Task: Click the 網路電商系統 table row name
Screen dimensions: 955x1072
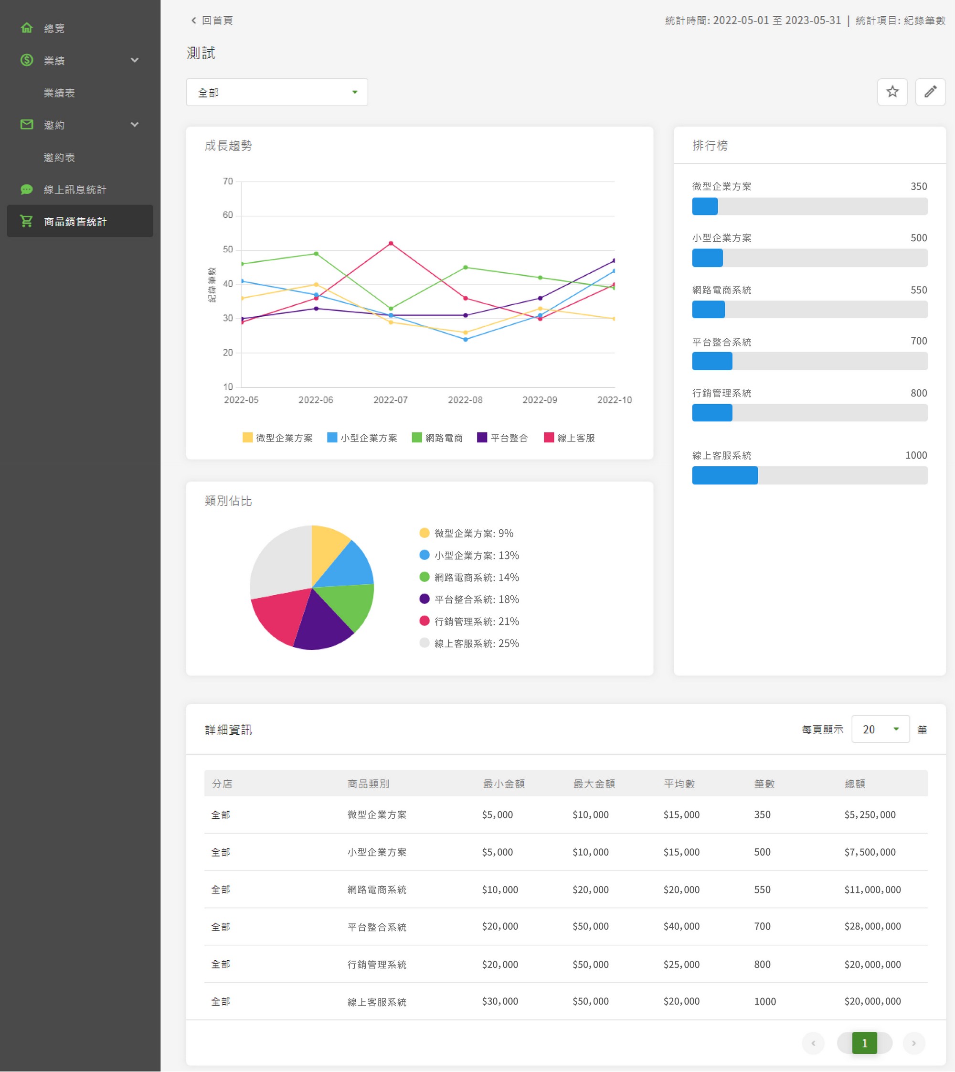Action: click(377, 890)
